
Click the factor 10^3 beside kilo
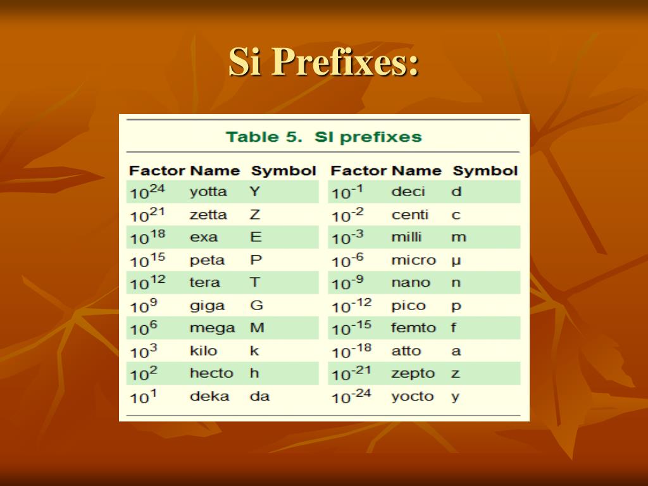click(144, 351)
